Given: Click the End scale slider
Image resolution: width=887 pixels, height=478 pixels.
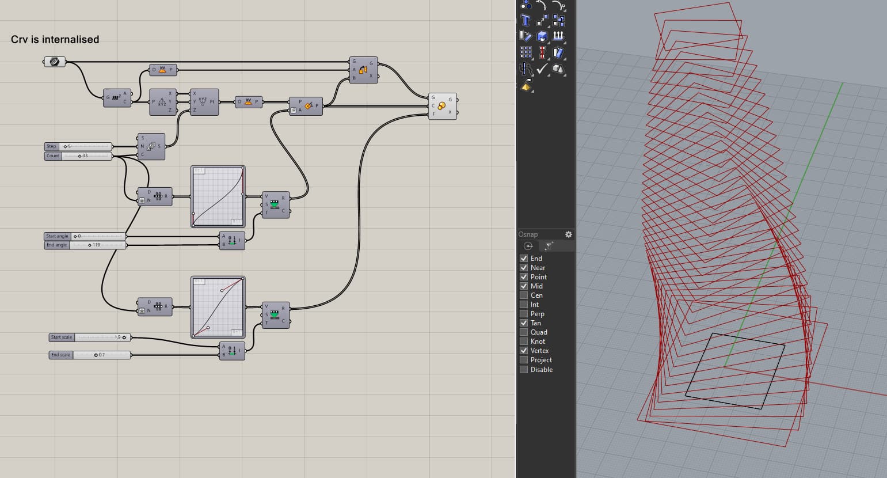Looking at the screenshot, I should pyautogui.click(x=90, y=355).
